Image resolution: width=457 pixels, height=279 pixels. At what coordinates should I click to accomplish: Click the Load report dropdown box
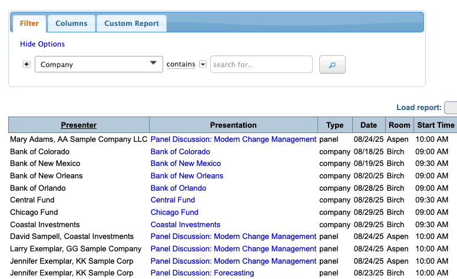click(451, 108)
